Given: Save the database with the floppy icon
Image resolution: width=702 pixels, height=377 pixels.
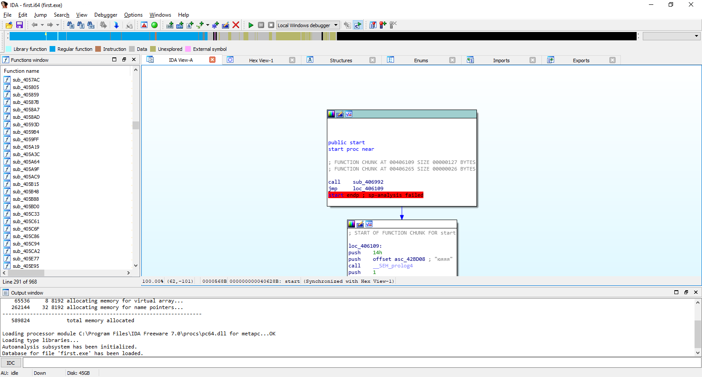Looking at the screenshot, I should click(x=19, y=25).
